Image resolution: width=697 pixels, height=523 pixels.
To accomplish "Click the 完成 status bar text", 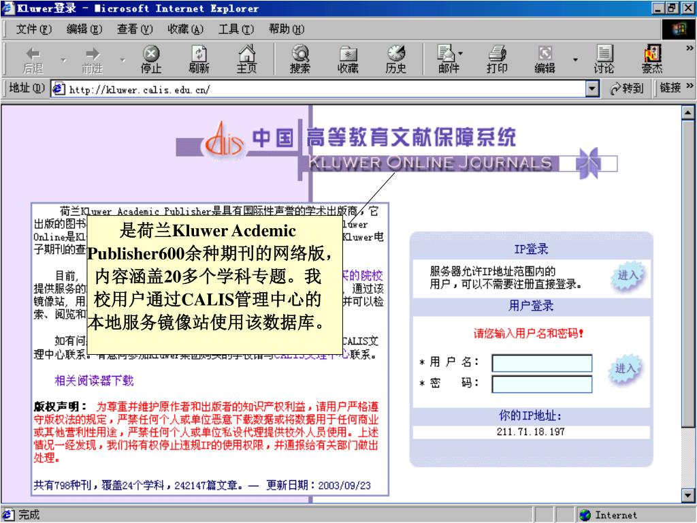I will pyautogui.click(x=29, y=515).
